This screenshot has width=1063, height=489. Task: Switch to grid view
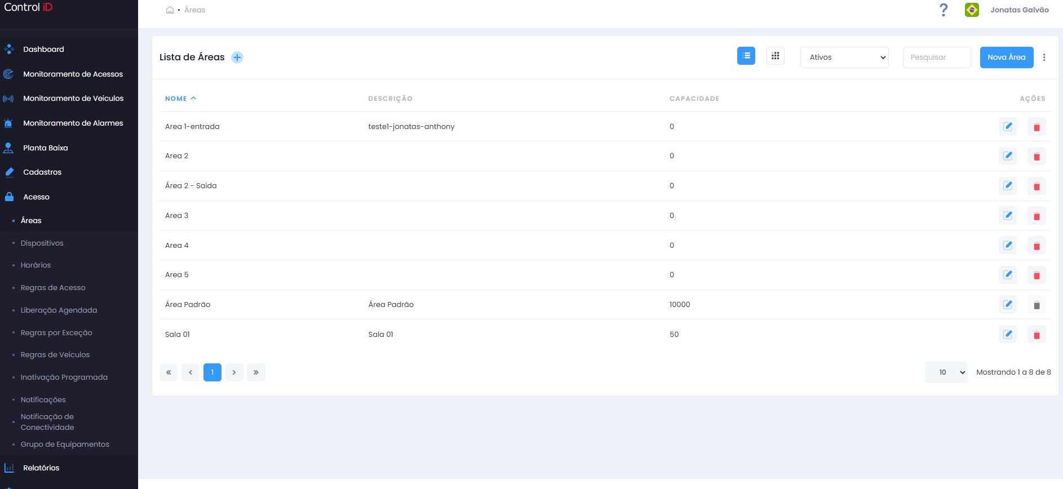pos(776,56)
